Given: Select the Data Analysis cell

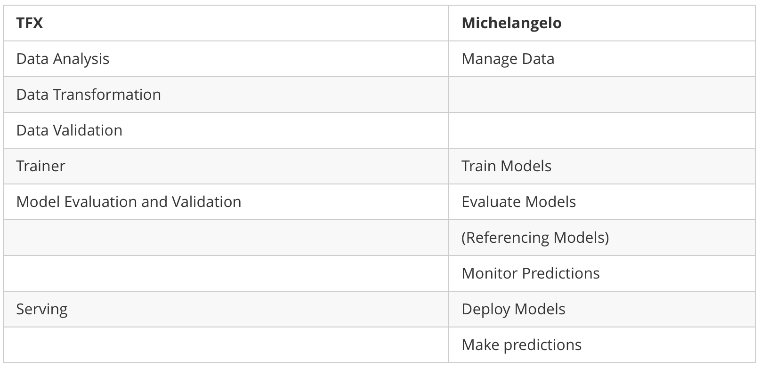Looking at the screenshot, I should pos(63,59).
